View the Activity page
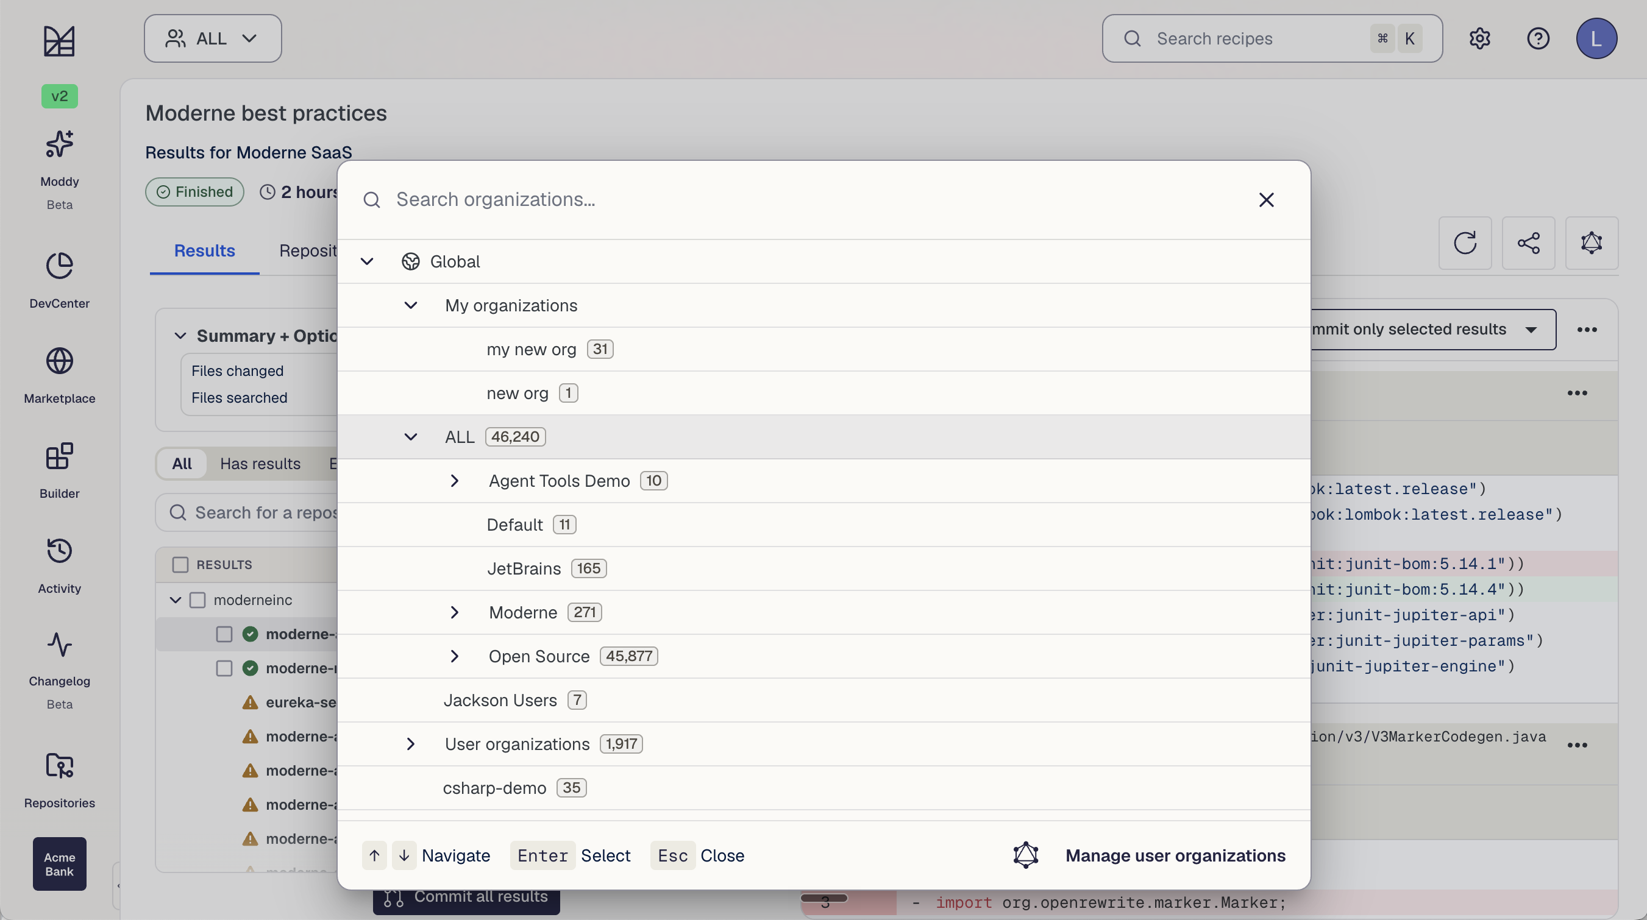1647x920 pixels. [x=60, y=565]
